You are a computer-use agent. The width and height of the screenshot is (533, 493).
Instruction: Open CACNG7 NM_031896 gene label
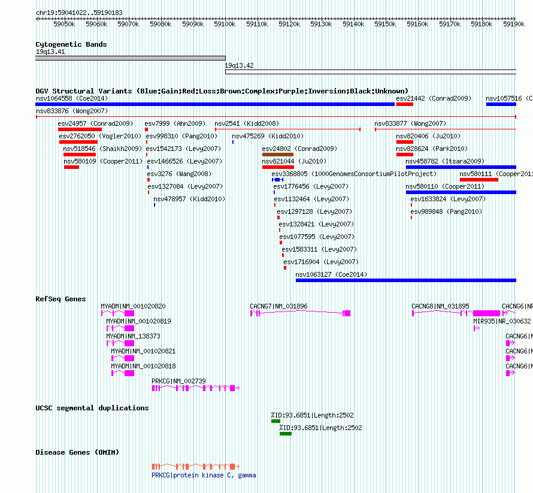click(x=278, y=306)
